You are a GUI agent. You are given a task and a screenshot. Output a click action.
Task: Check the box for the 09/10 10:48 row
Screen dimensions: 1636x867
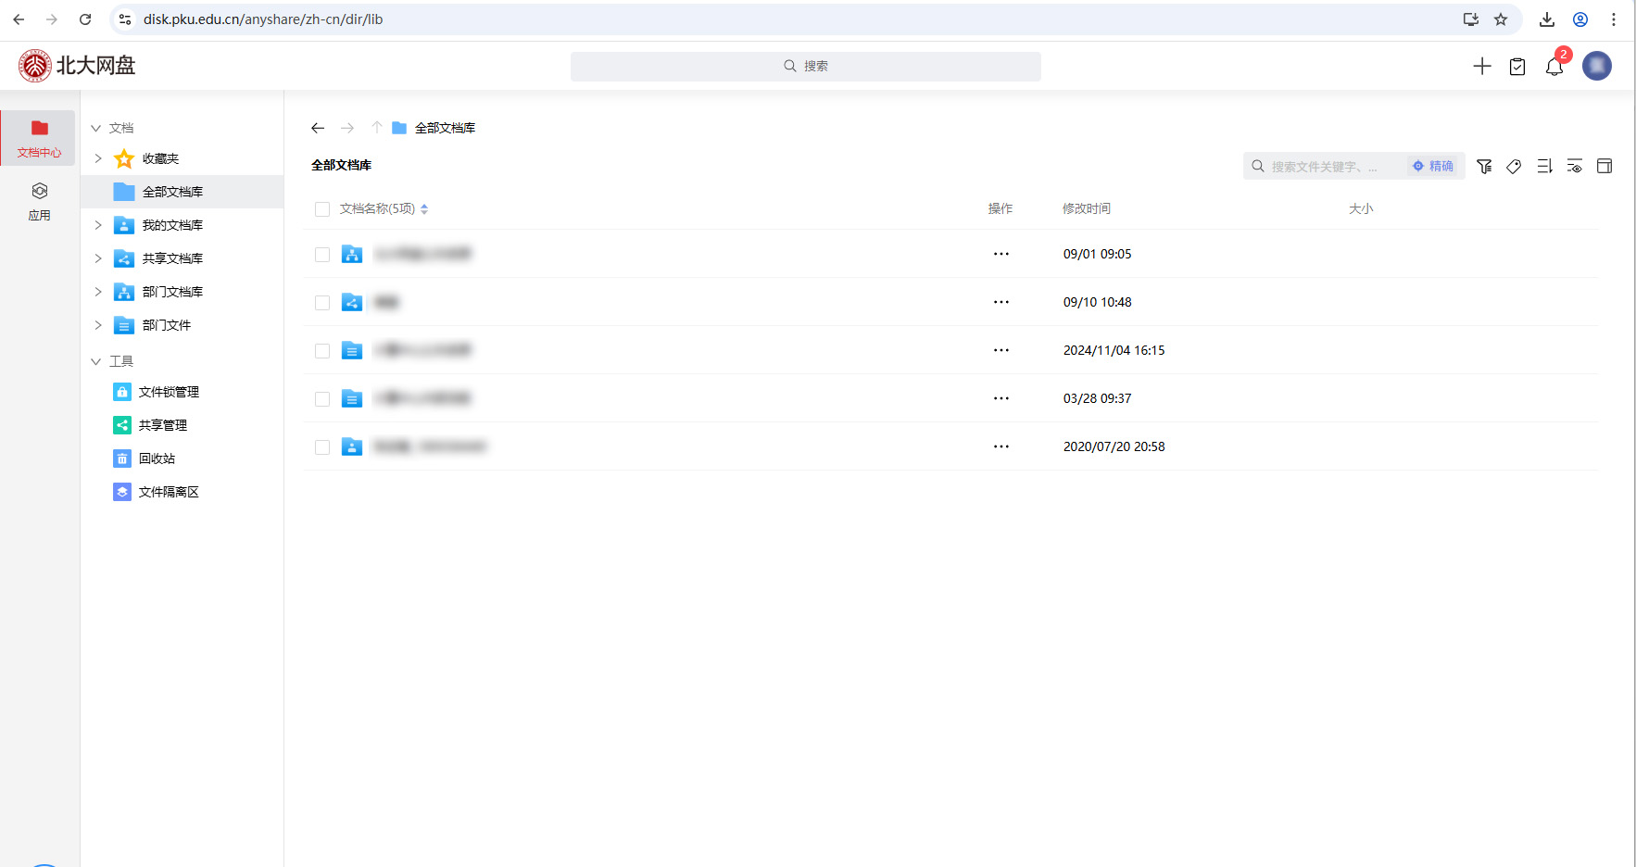[322, 303]
